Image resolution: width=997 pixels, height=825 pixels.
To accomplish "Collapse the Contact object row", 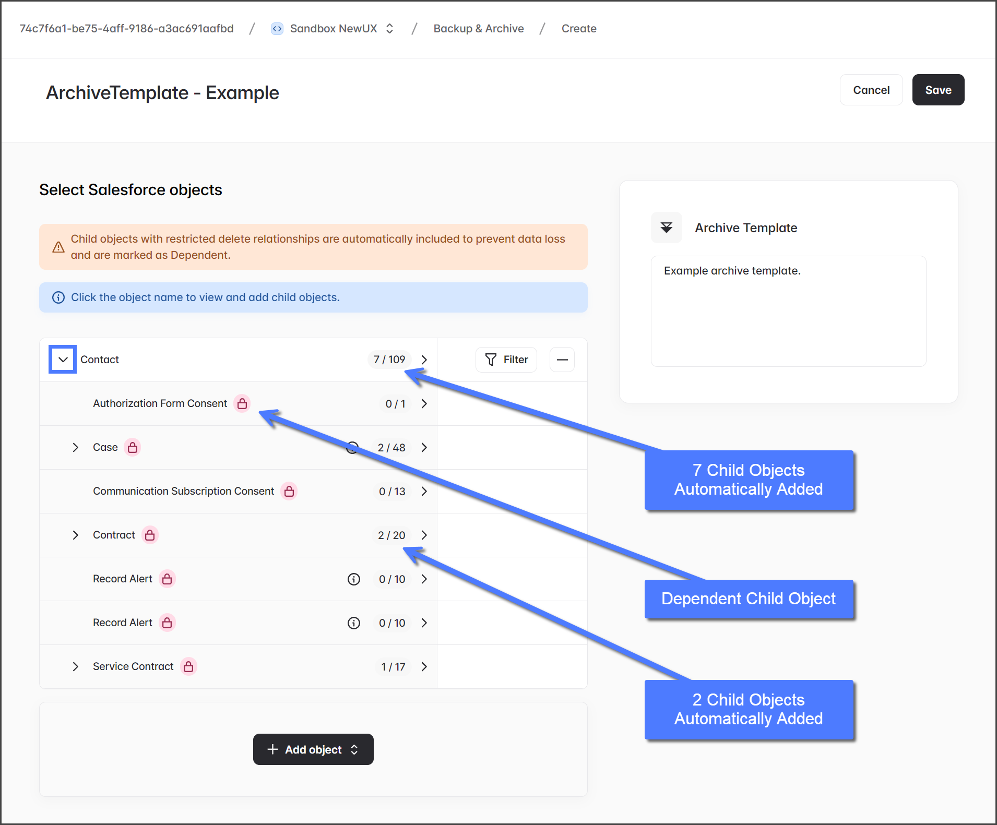I will point(63,360).
